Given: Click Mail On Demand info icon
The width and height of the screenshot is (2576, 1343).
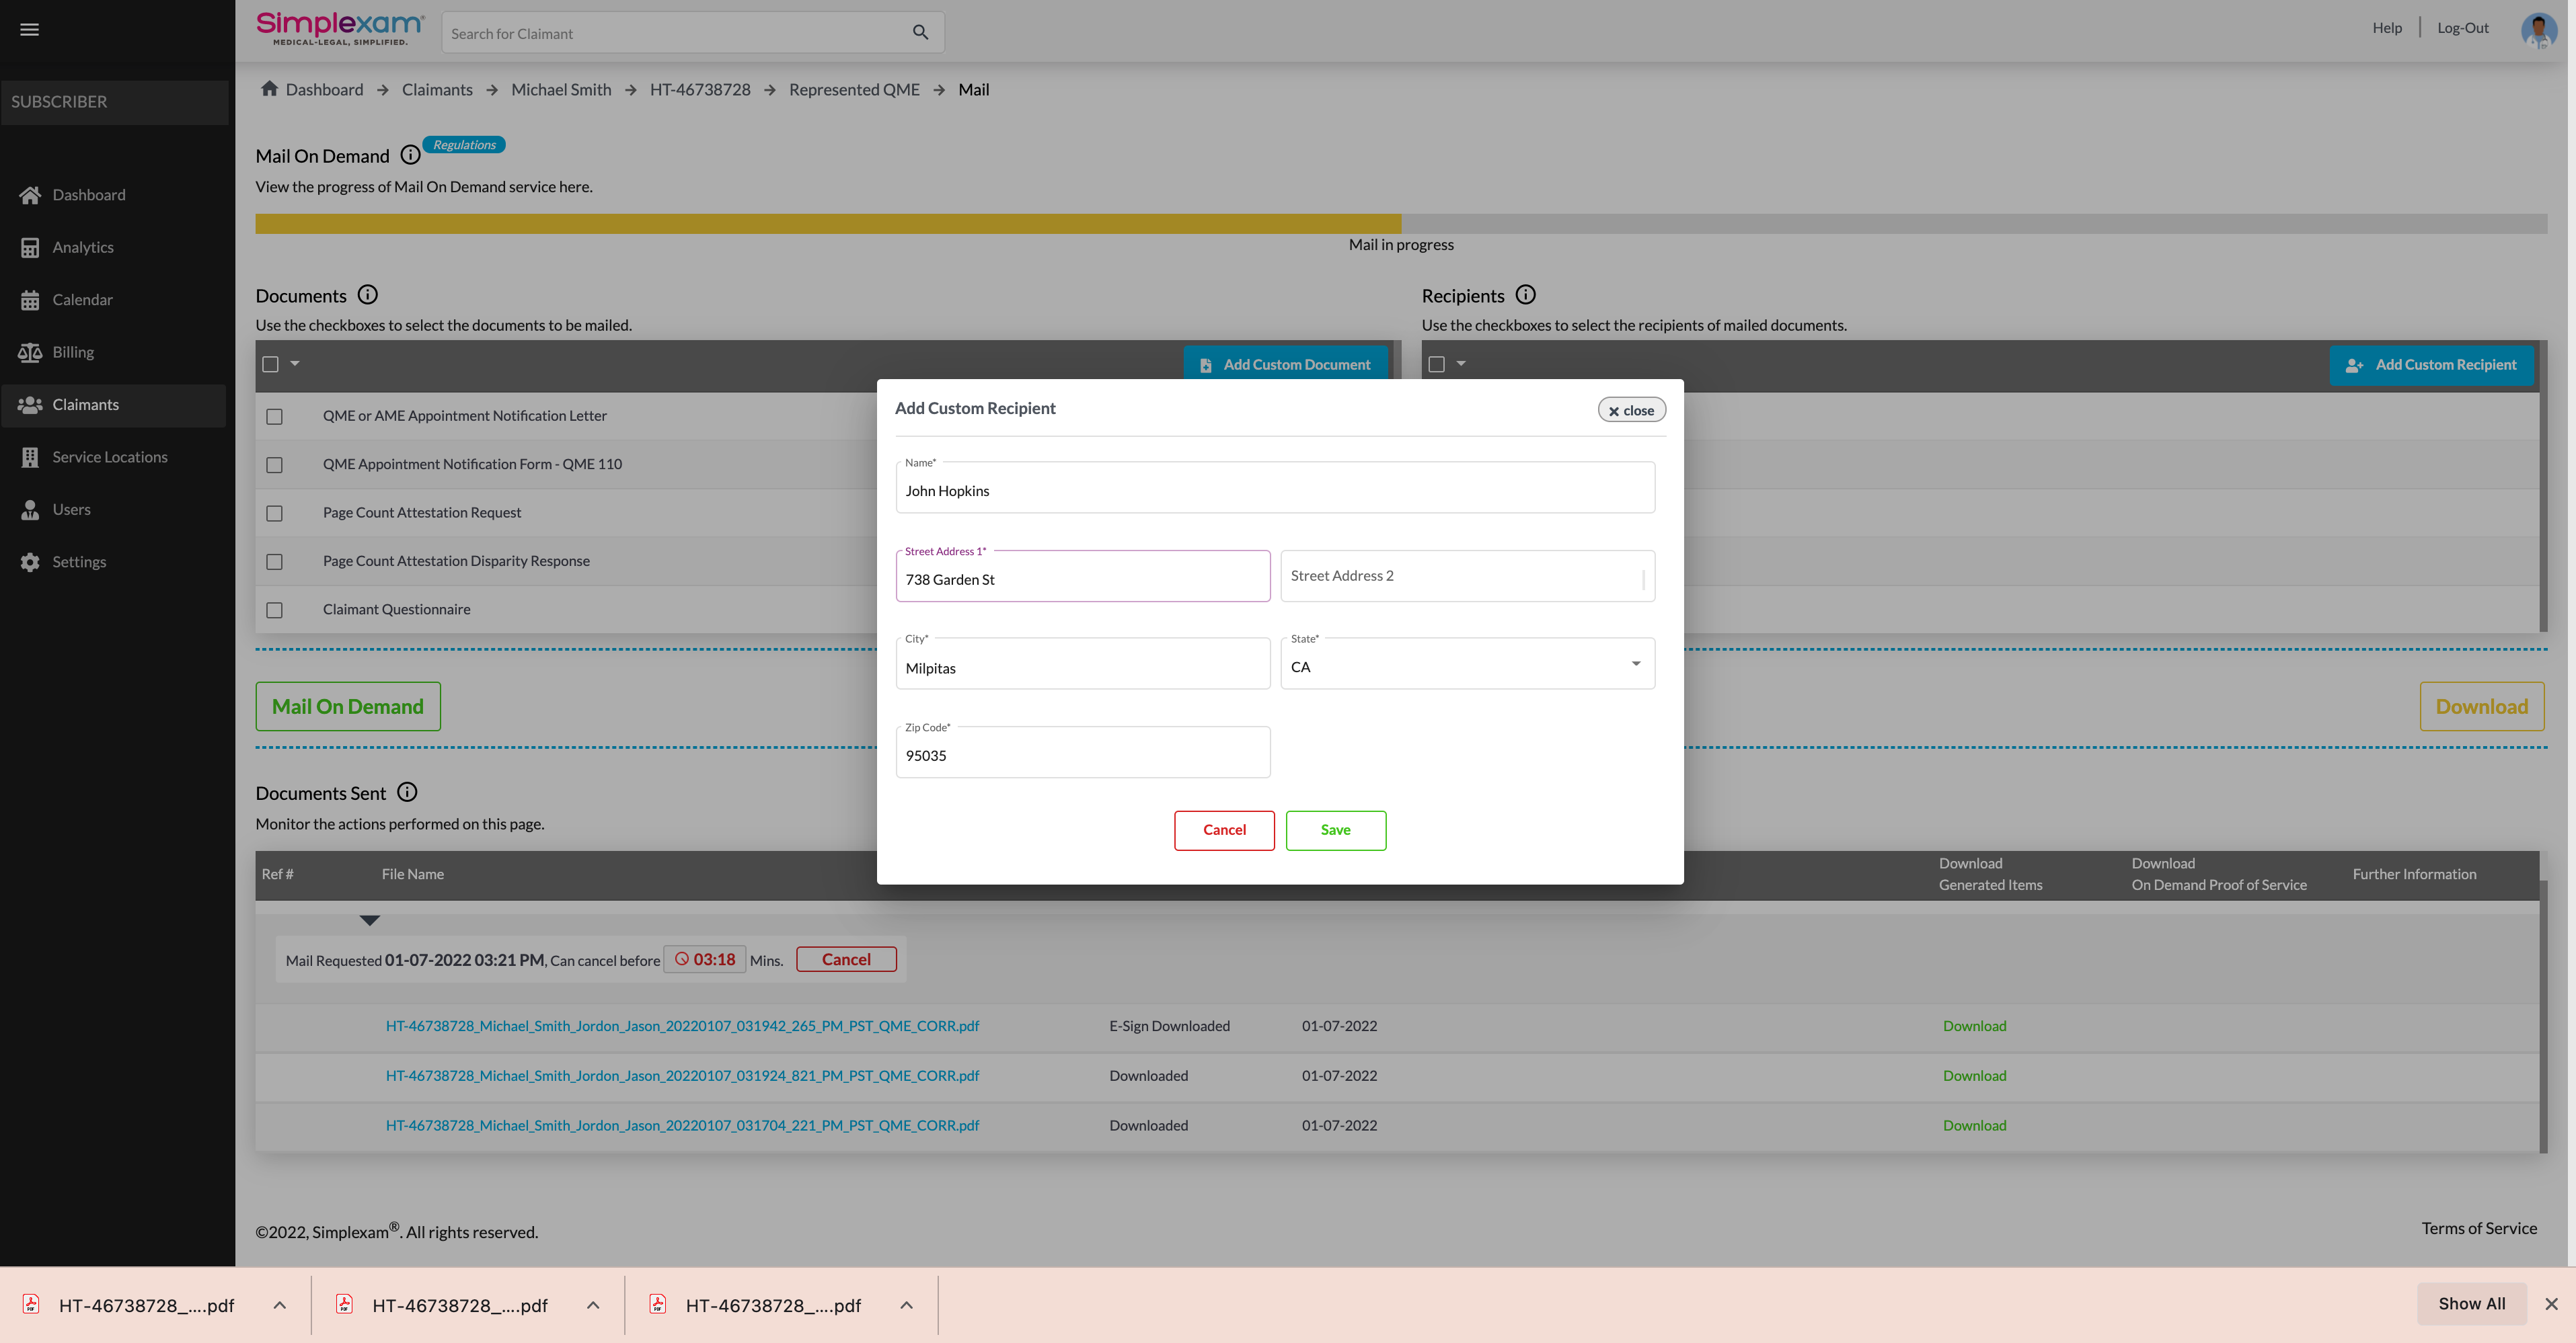Looking at the screenshot, I should 410,155.
